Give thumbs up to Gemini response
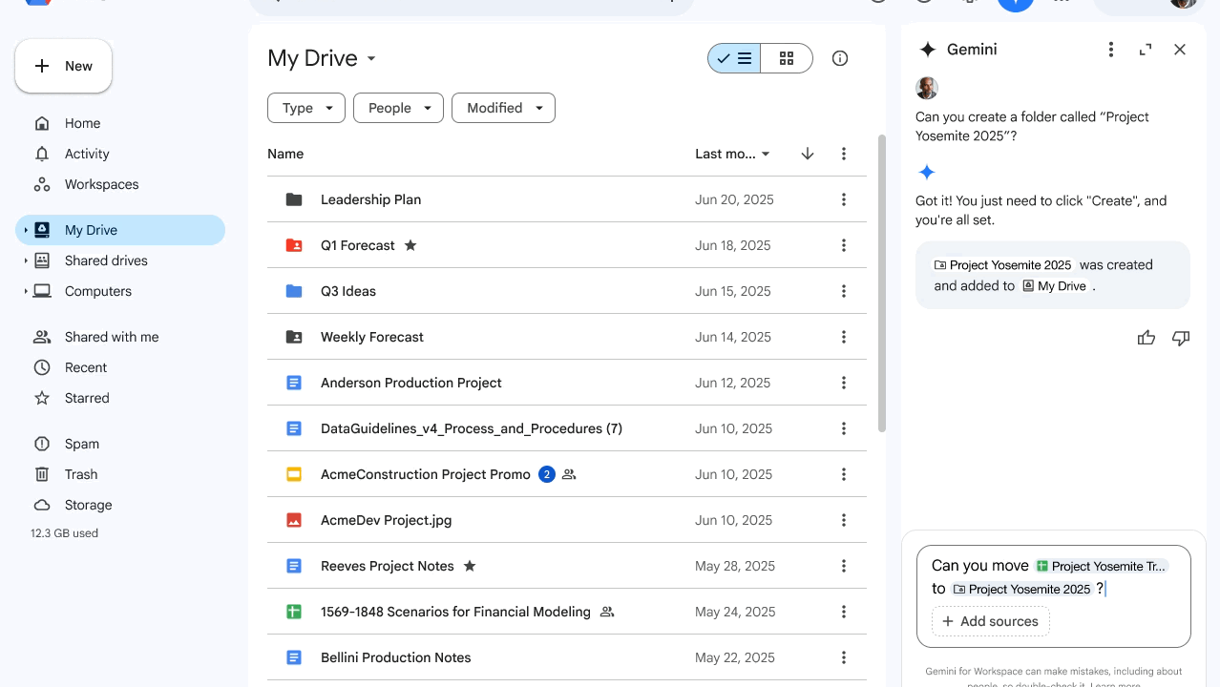 click(x=1146, y=338)
